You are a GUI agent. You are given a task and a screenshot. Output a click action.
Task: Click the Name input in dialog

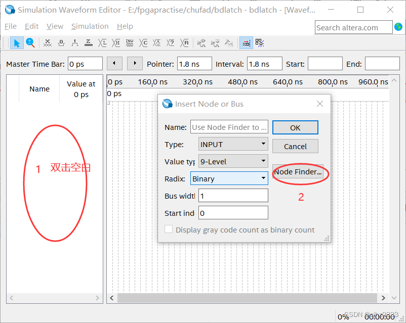pyautogui.click(x=229, y=127)
